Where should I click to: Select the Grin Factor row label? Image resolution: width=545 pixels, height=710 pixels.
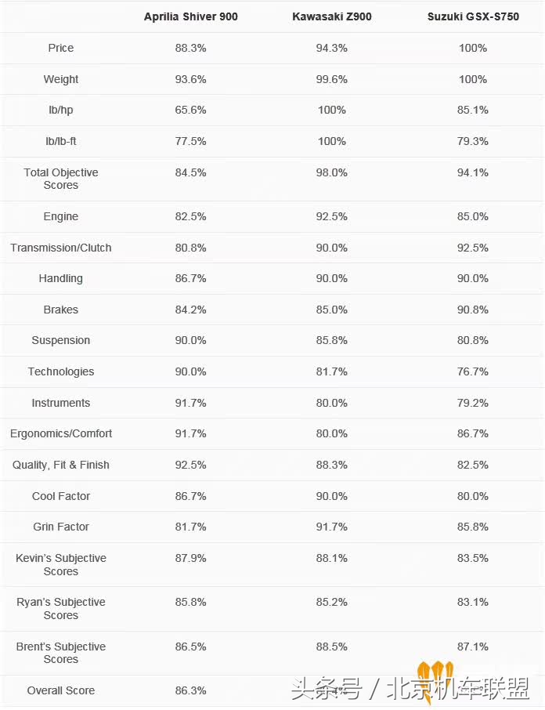click(x=61, y=527)
